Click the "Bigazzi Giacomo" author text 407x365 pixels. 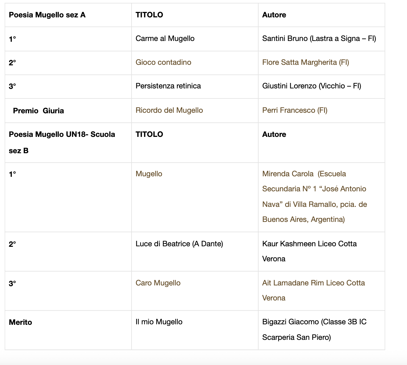point(291,322)
